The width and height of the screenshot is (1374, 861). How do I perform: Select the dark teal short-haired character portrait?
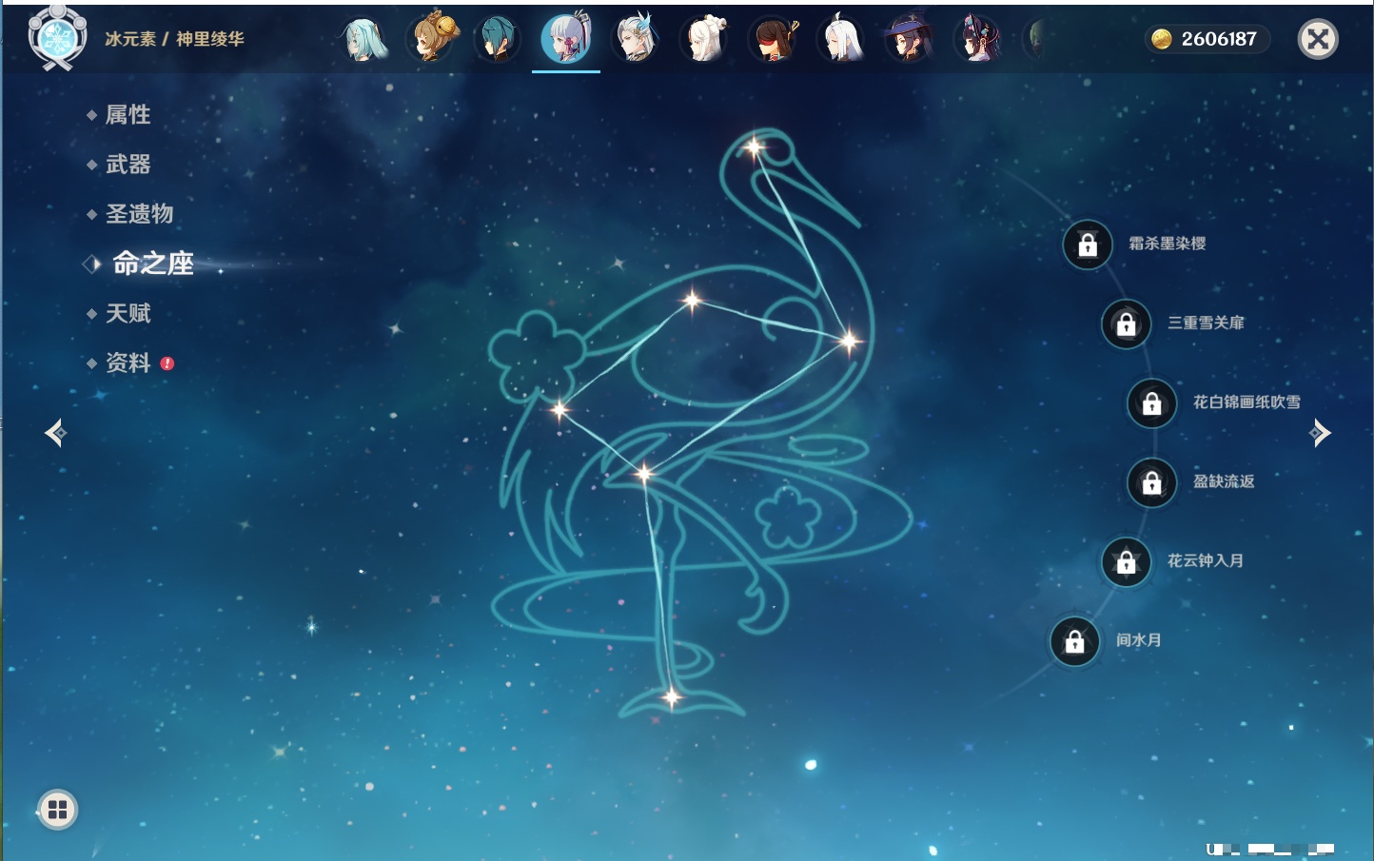tap(498, 39)
